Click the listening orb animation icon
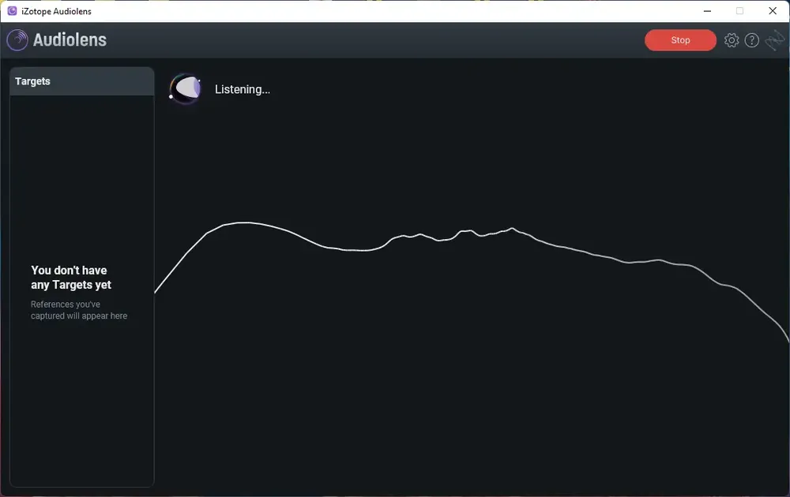The width and height of the screenshot is (790, 497). [186, 89]
